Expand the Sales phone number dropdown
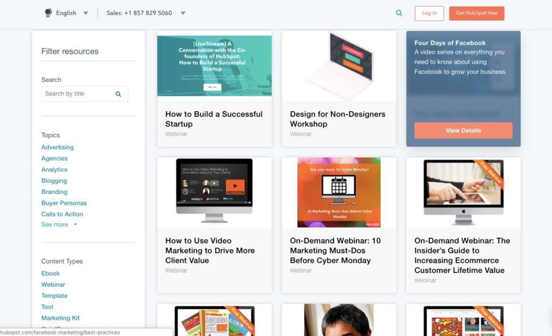 point(183,13)
